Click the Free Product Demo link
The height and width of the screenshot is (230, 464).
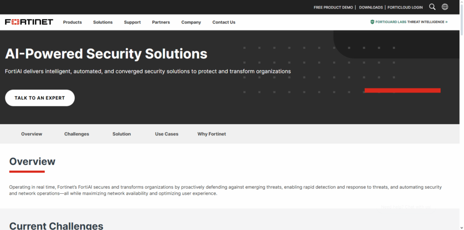333,7
